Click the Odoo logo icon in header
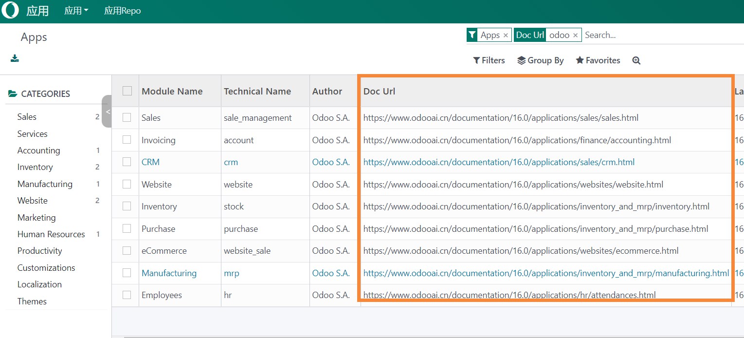Image resolution: width=744 pixels, height=338 pixels. pos(10,10)
